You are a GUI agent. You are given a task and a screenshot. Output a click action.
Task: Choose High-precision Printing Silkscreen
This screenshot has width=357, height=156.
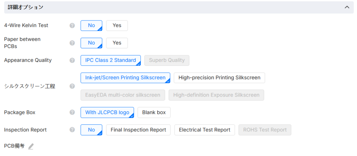[219, 77]
